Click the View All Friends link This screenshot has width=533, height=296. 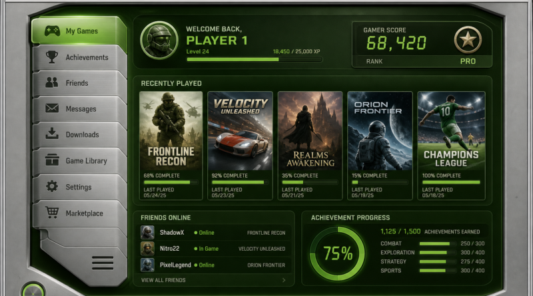coord(163,280)
